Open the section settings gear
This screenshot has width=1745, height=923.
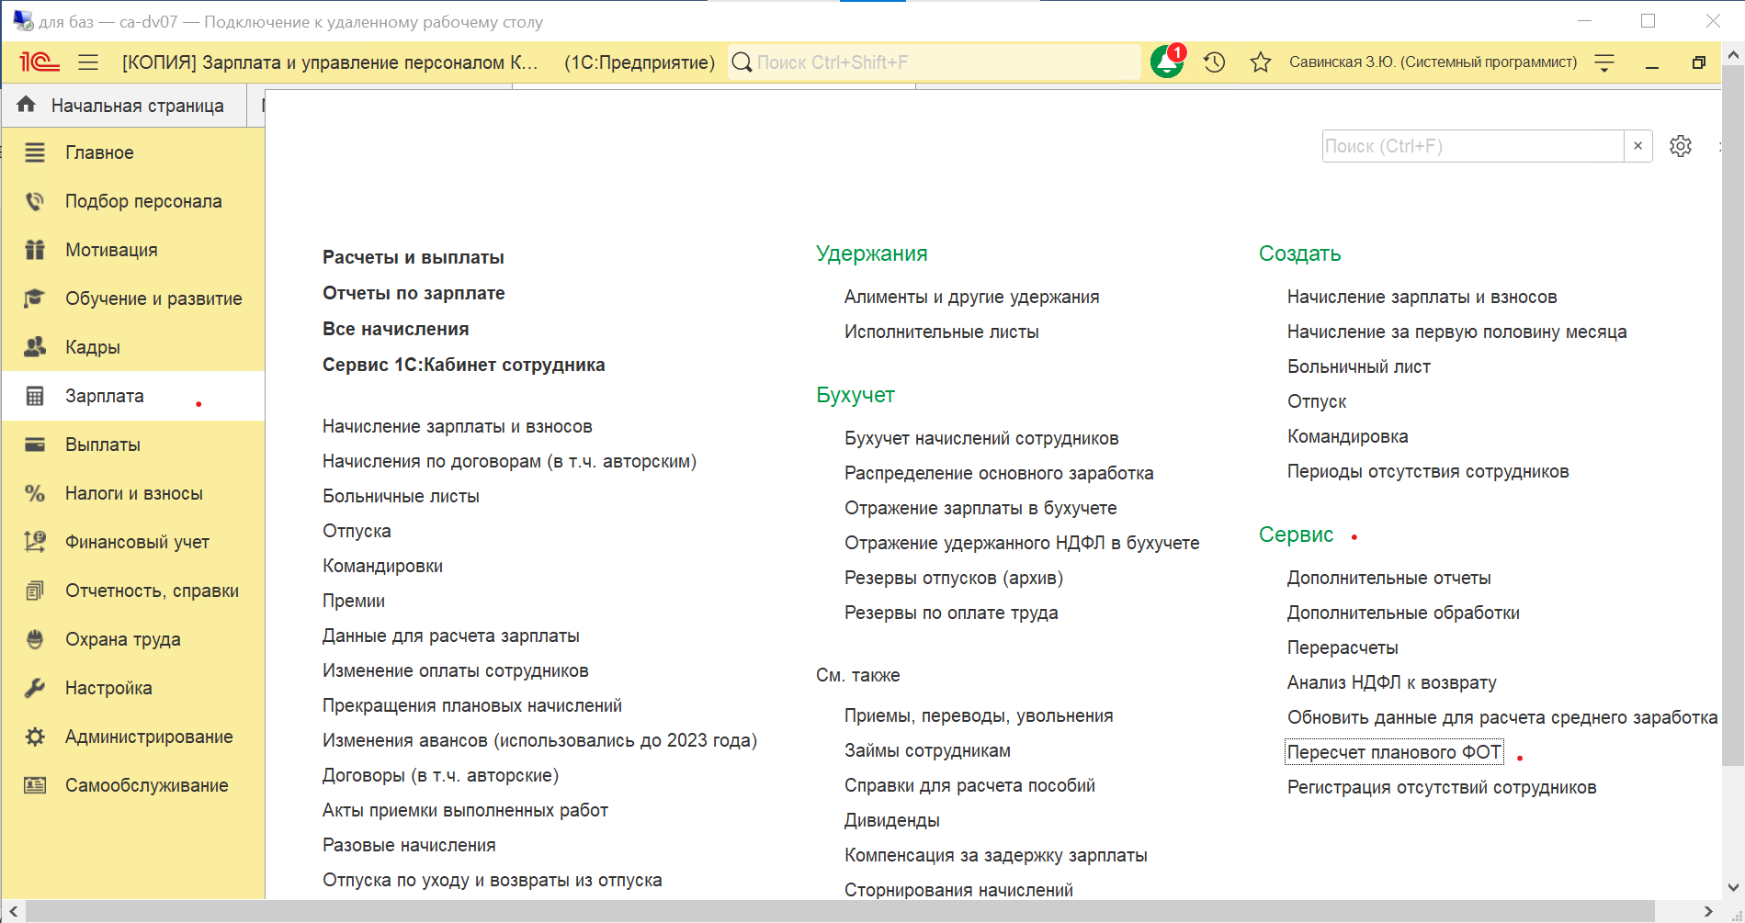tap(1681, 146)
